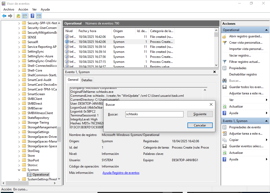Viewport: 270px width, 193px height.
Task: Sort events by Origen column header
Action: pyautogui.click(x=124, y=31)
